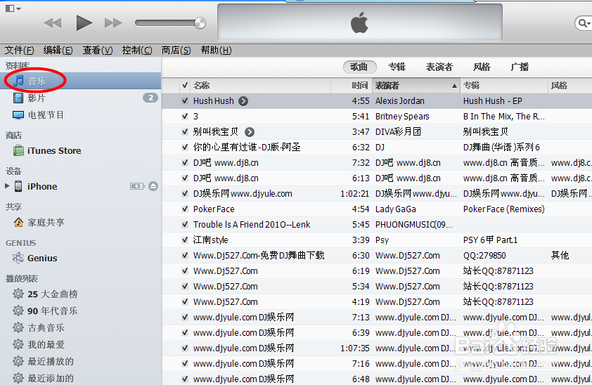Screen dimensions: 592x385
Task: Open the window layout dropdown icon
Action: tap(13, 8)
